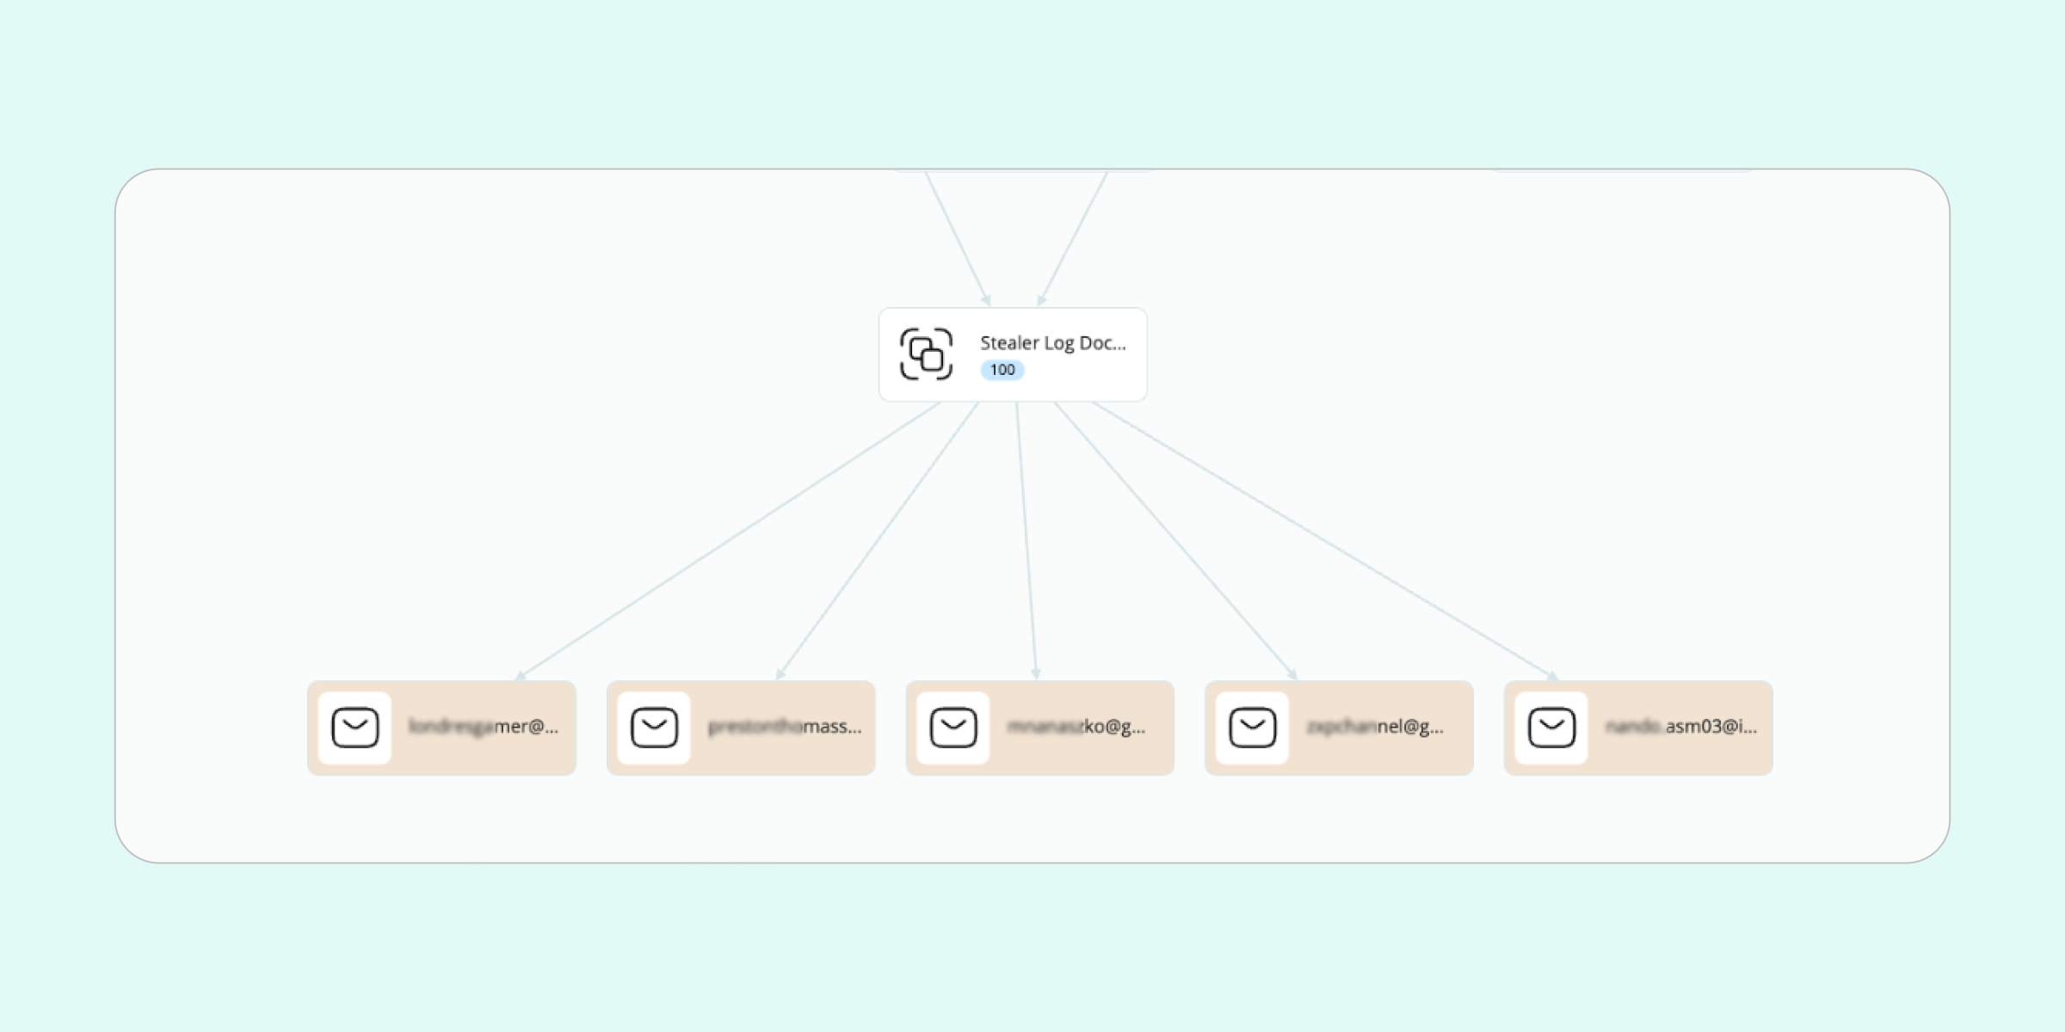Select right incoming edge above Stealer Log node
This screenshot has width=2065, height=1032.
1074,237
